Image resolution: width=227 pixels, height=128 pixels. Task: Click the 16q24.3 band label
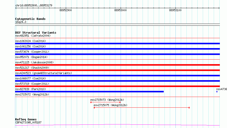21,22
